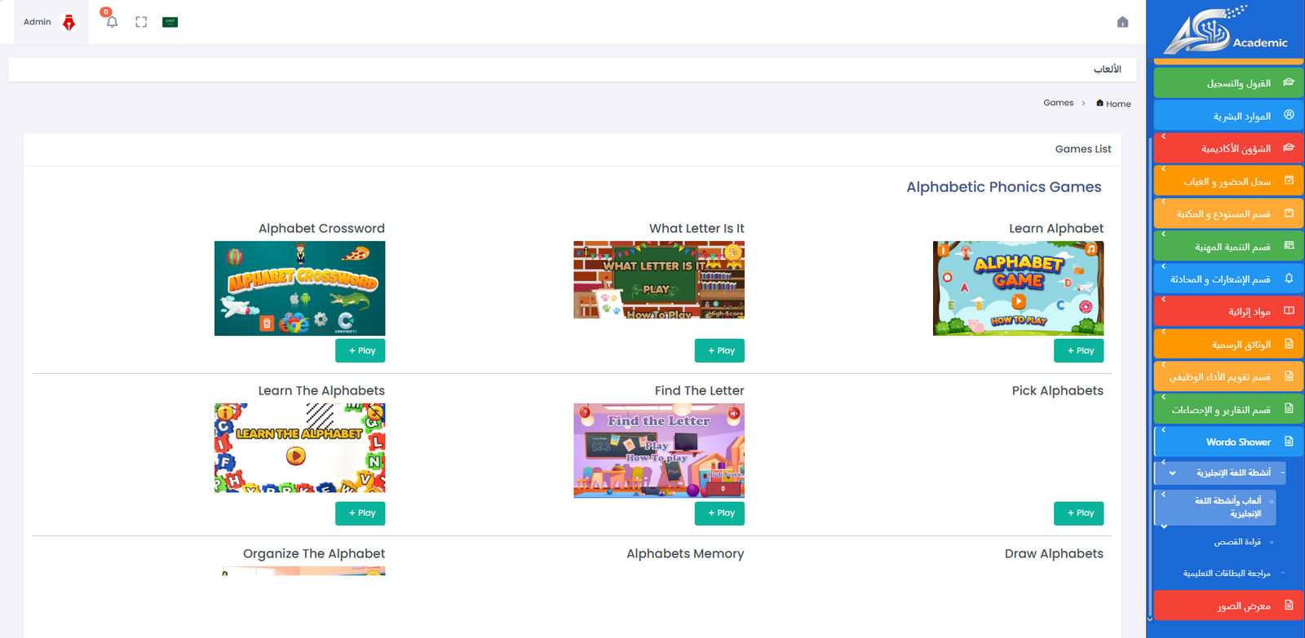Click the Saudi flag language icon

coord(170,22)
